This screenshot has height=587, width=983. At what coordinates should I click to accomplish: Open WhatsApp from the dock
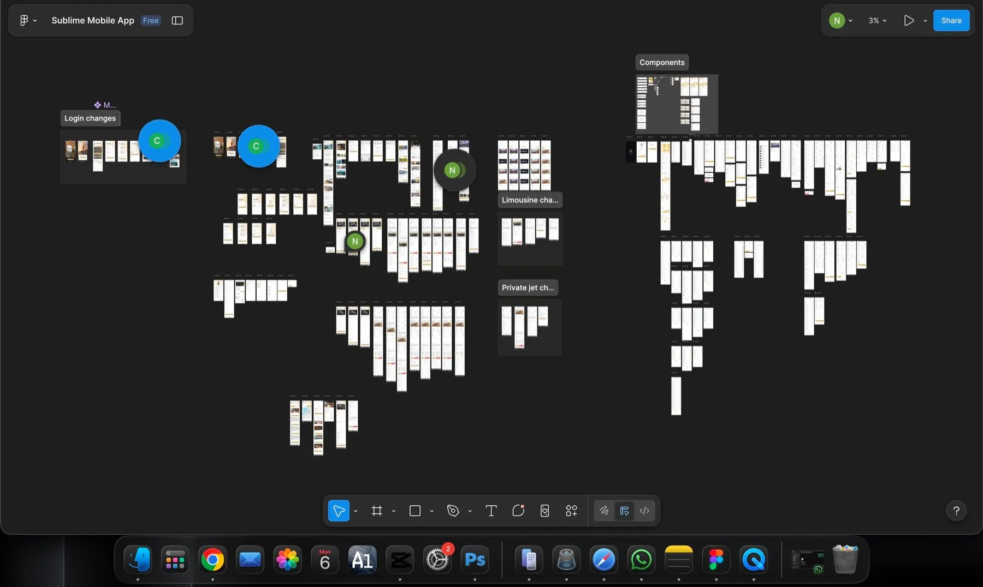[641, 560]
